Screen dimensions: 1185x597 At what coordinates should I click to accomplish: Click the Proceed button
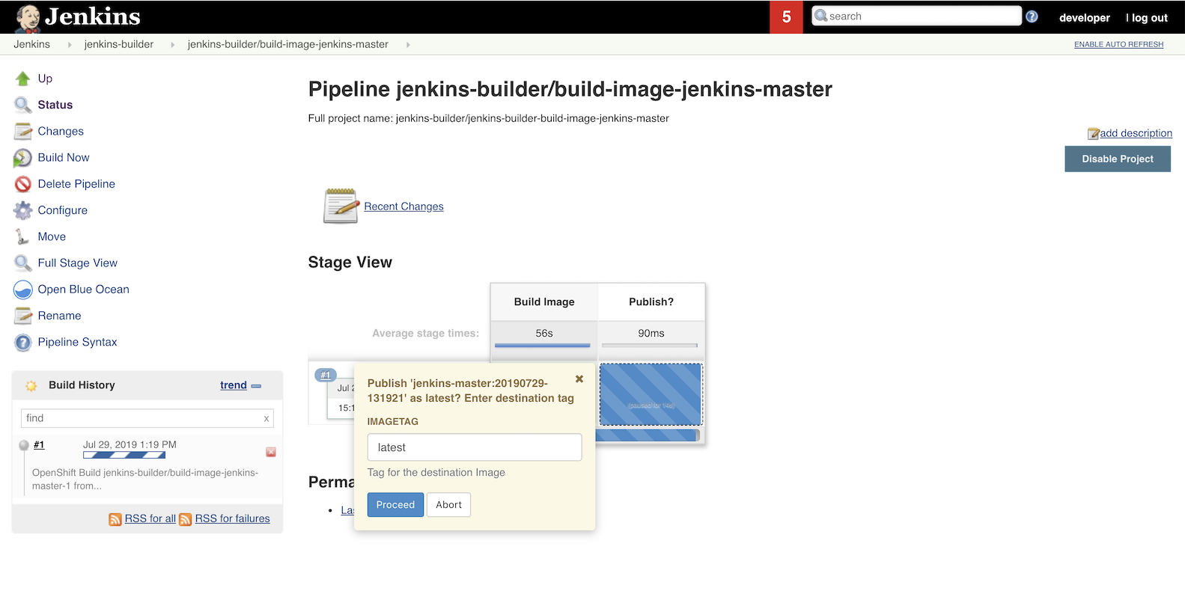(395, 505)
